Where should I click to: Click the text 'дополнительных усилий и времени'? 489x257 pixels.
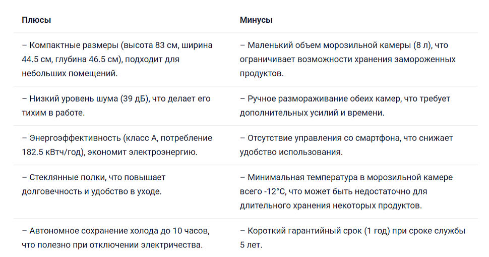[x=312, y=113]
